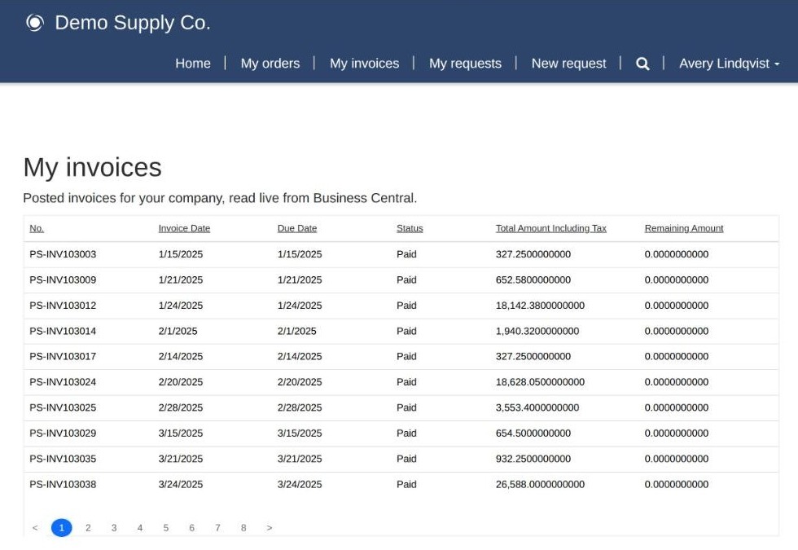
Task: Click invoice date 3/24/2025 of PS-INV103038
Action: tap(181, 484)
